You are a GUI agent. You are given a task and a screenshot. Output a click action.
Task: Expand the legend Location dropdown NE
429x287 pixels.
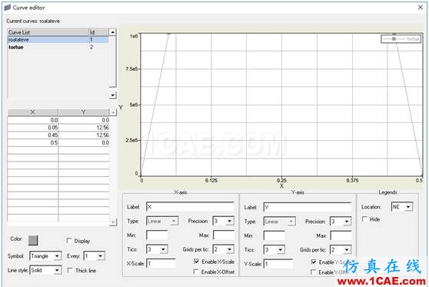(402, 207)
